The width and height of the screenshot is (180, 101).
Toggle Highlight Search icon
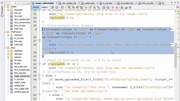point(81,7)
